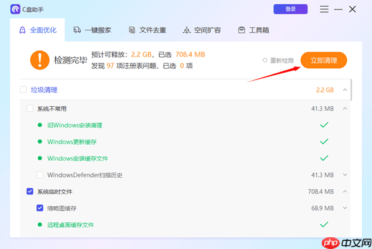
Task: Expand the 缩略图缓存 row chevron
Action: click(x=345, y=208)
